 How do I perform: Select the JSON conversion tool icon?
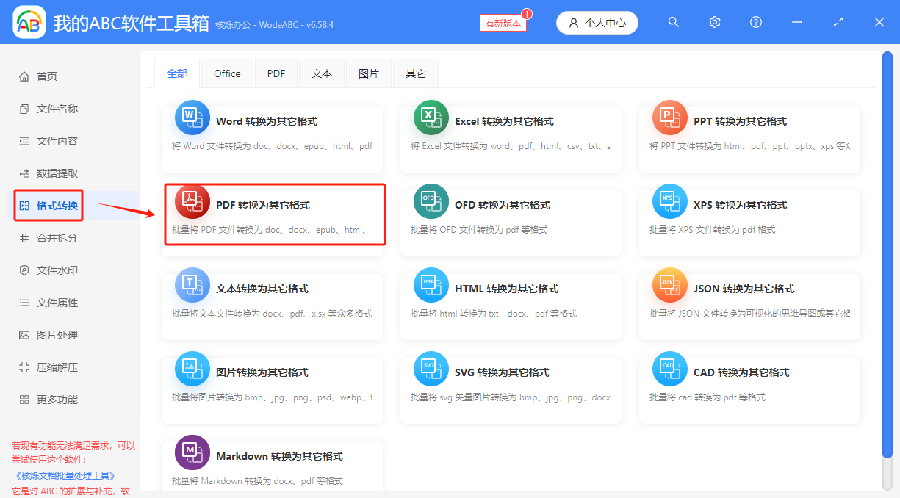tap(669, 285)
